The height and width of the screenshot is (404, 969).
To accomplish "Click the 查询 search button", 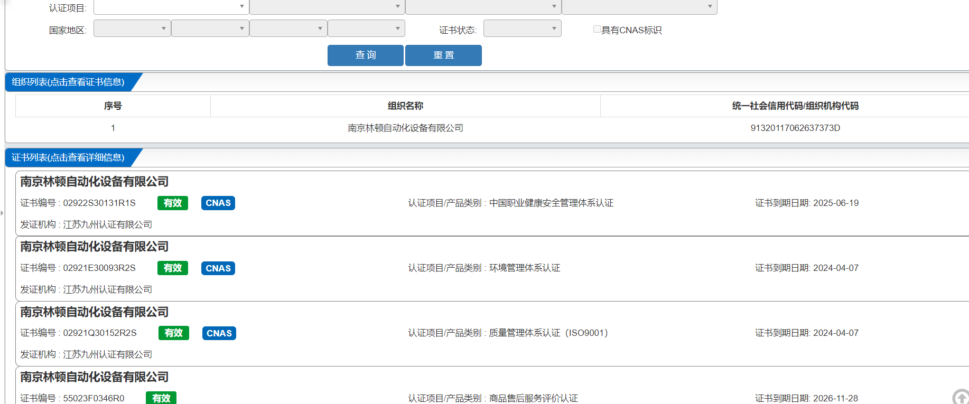I will pyautogui.click(x=366, y=55).
